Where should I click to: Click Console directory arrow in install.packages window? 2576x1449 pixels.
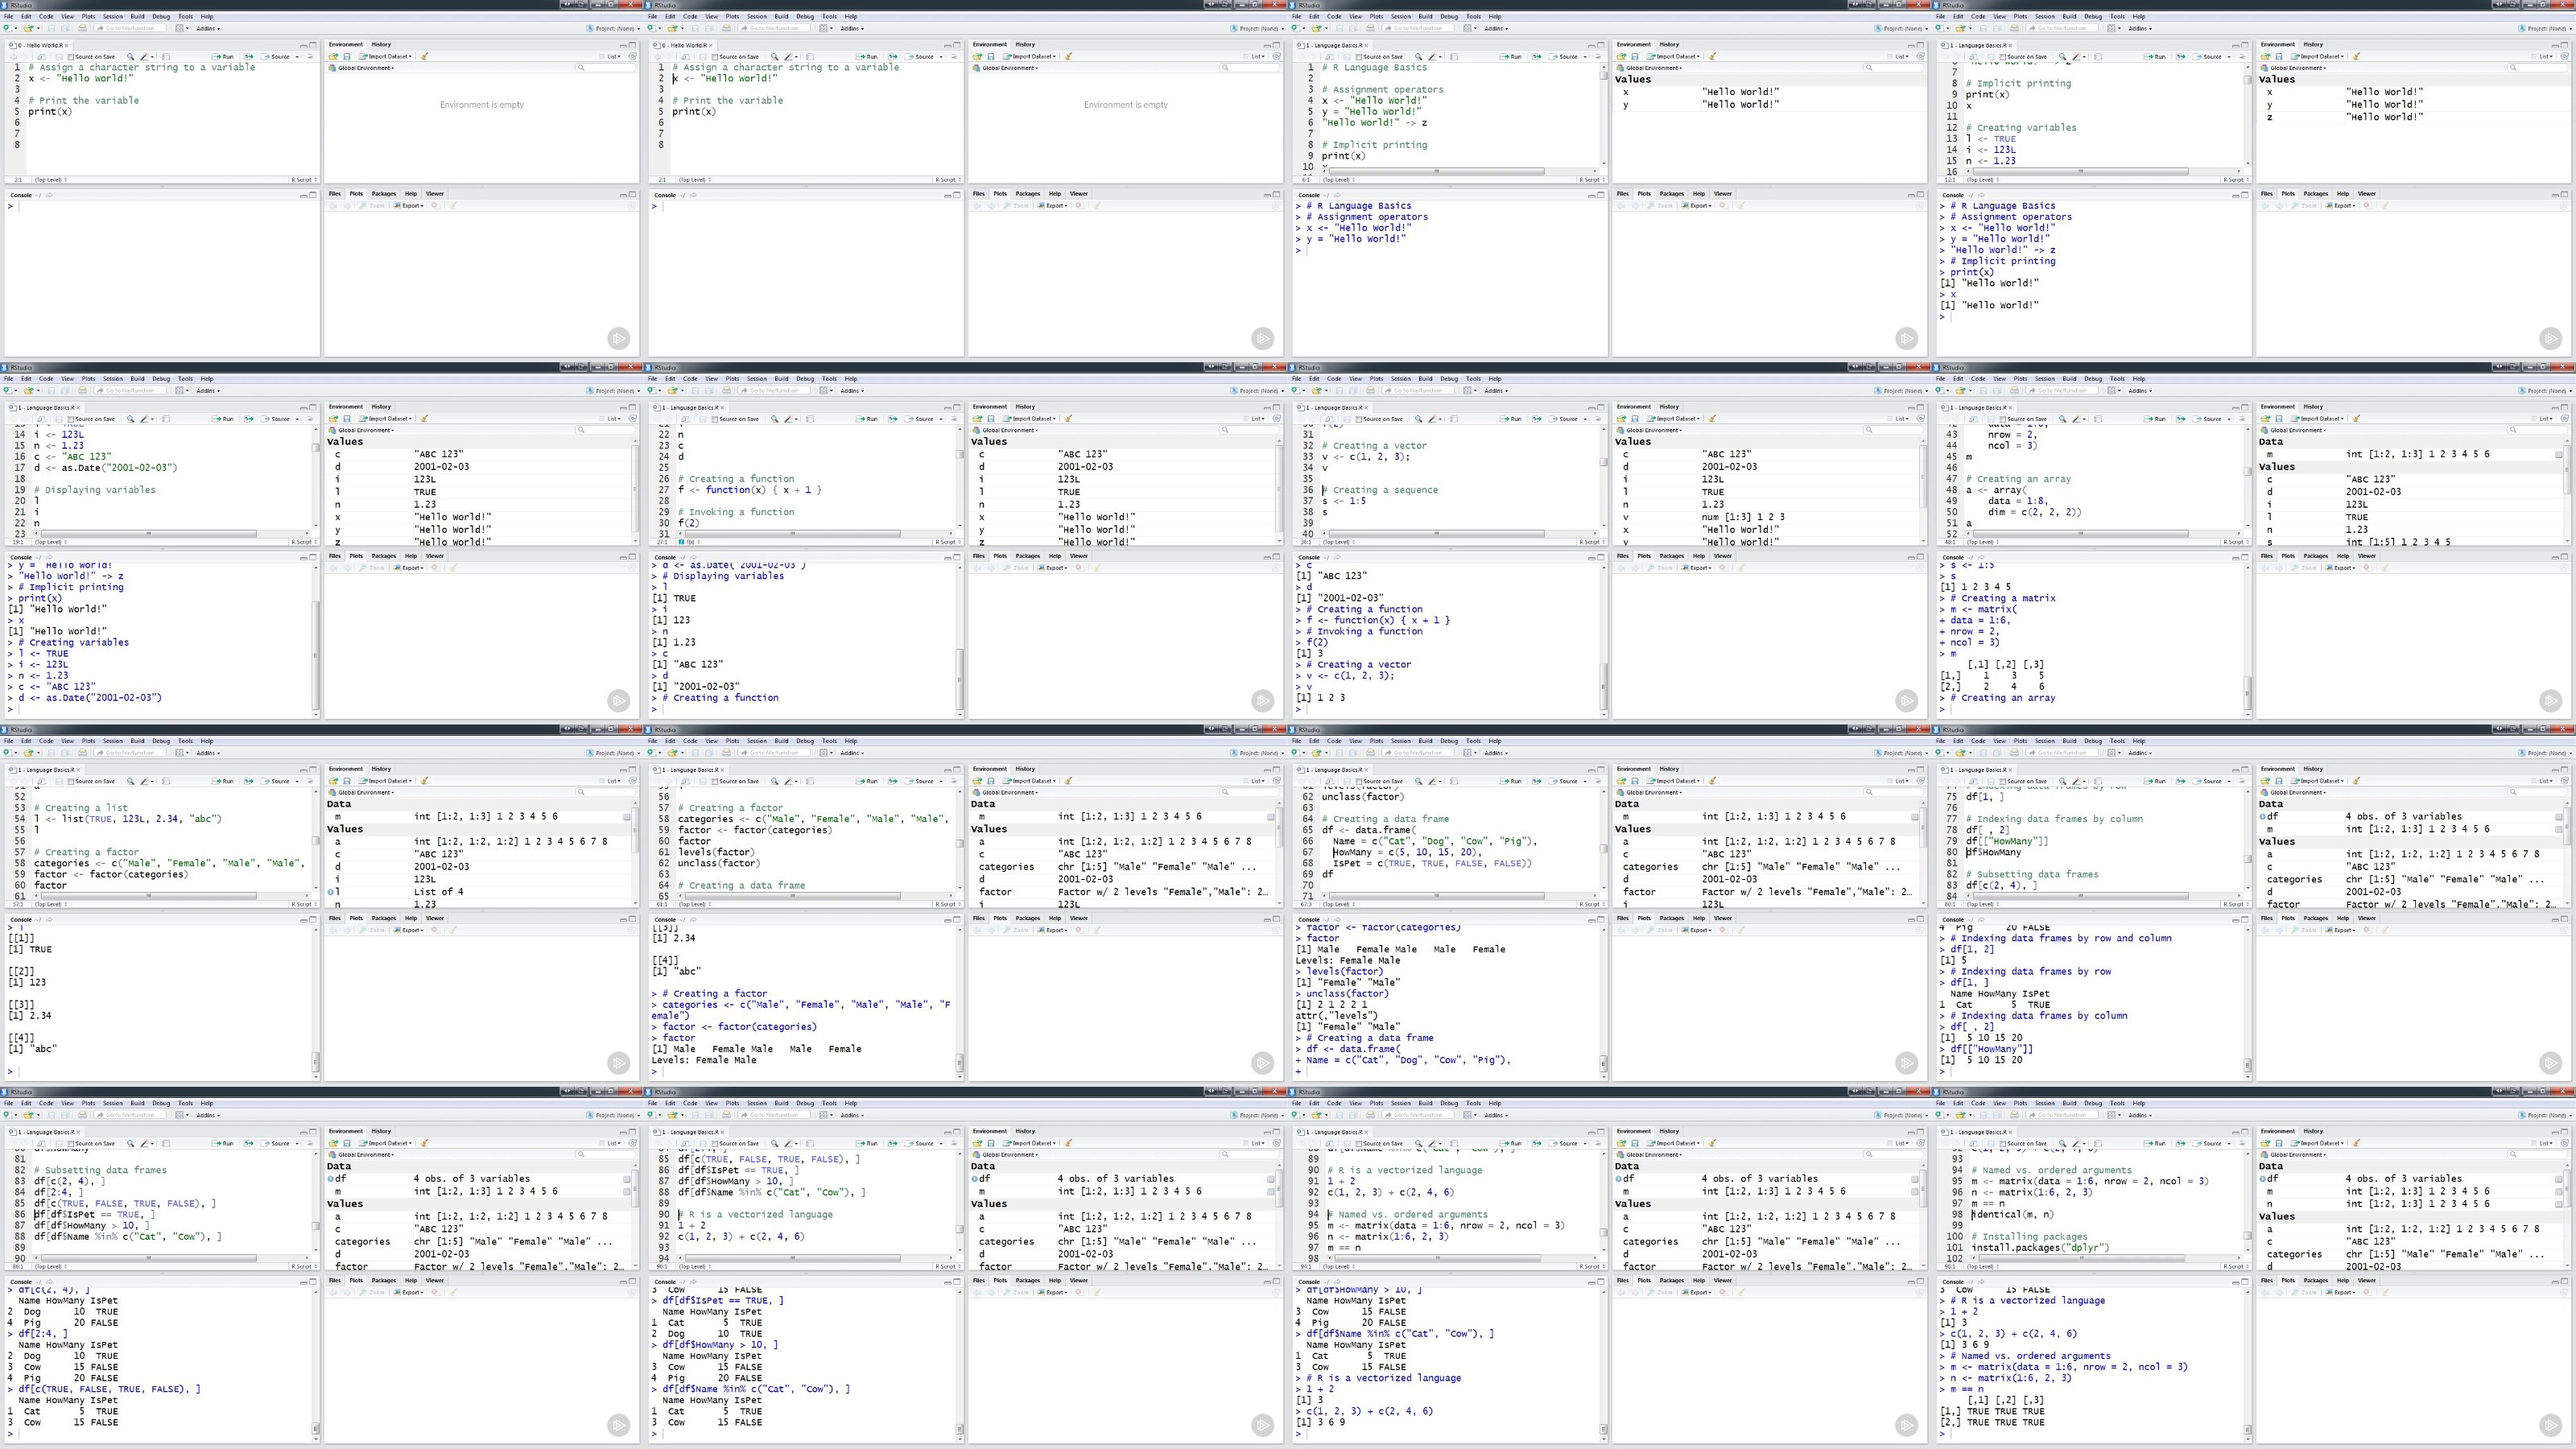tap(1981, 1282)
